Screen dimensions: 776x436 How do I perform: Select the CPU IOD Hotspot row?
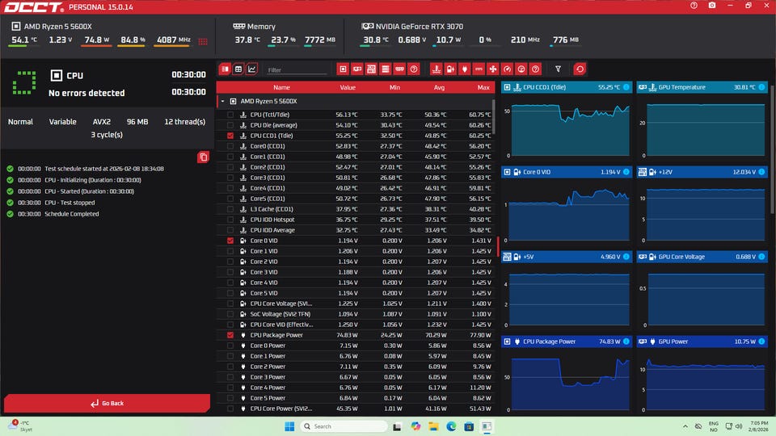(x=356, y=220)
